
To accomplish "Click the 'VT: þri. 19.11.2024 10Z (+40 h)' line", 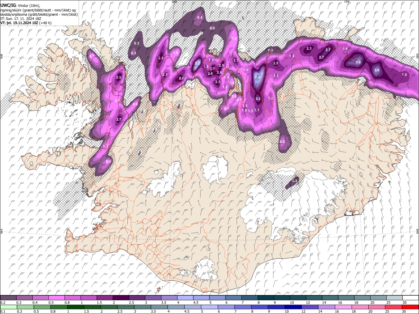I will tap(26, 23).
